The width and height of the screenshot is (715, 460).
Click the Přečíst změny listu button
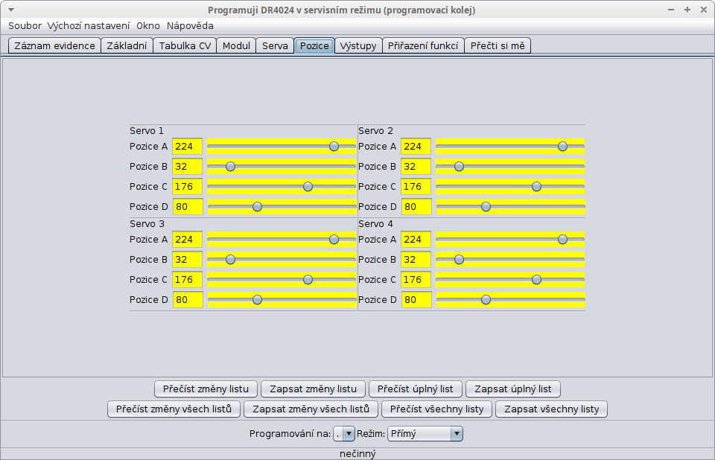tap(206, 389)
